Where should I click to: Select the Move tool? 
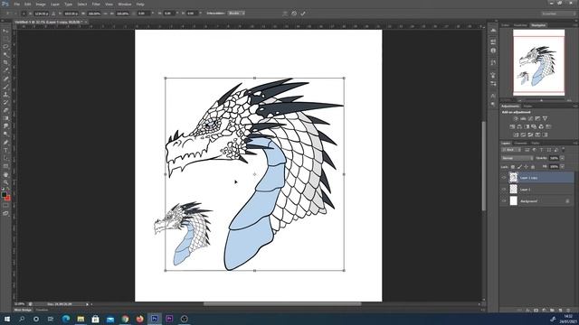pyautogui.click(x=5, y=31)
